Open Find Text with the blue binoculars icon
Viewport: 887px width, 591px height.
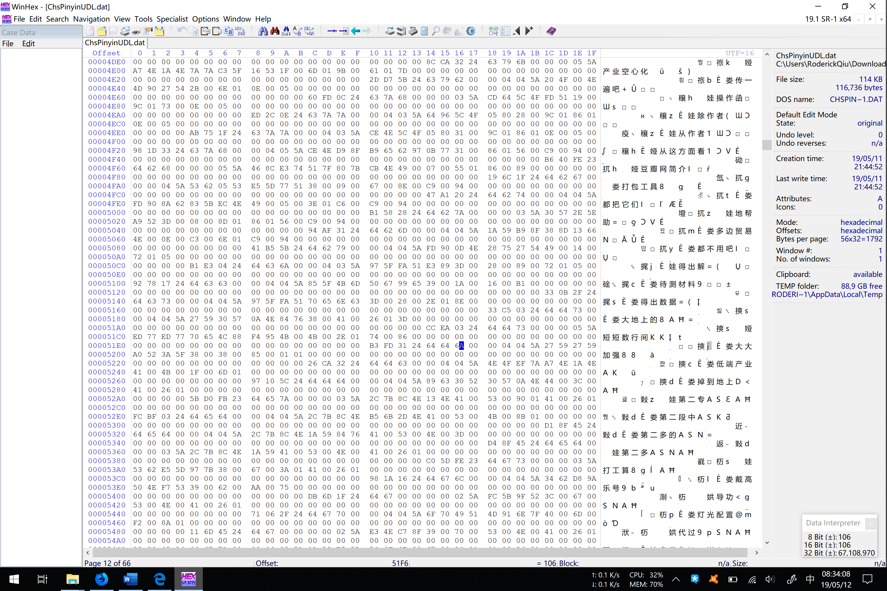263,31
